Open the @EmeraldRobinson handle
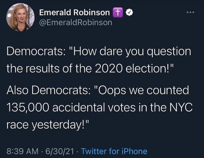This screenshot has width=204, height=158. (76, 23)
